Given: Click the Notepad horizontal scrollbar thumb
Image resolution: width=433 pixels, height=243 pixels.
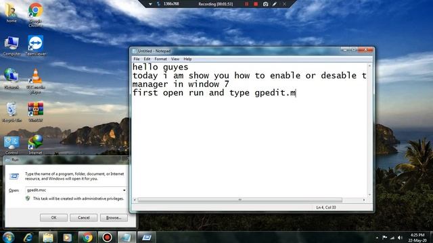Looking at the screenshot, I should (240, 200).
